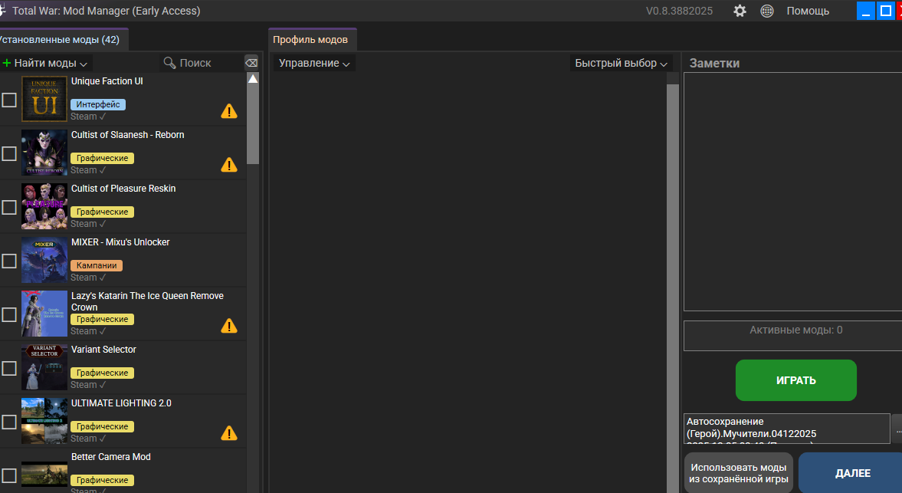902x493 pixels.
Task: Open the Cultist of Pleasure Reskin thumbnail
Action: click(x=44, y=206)
